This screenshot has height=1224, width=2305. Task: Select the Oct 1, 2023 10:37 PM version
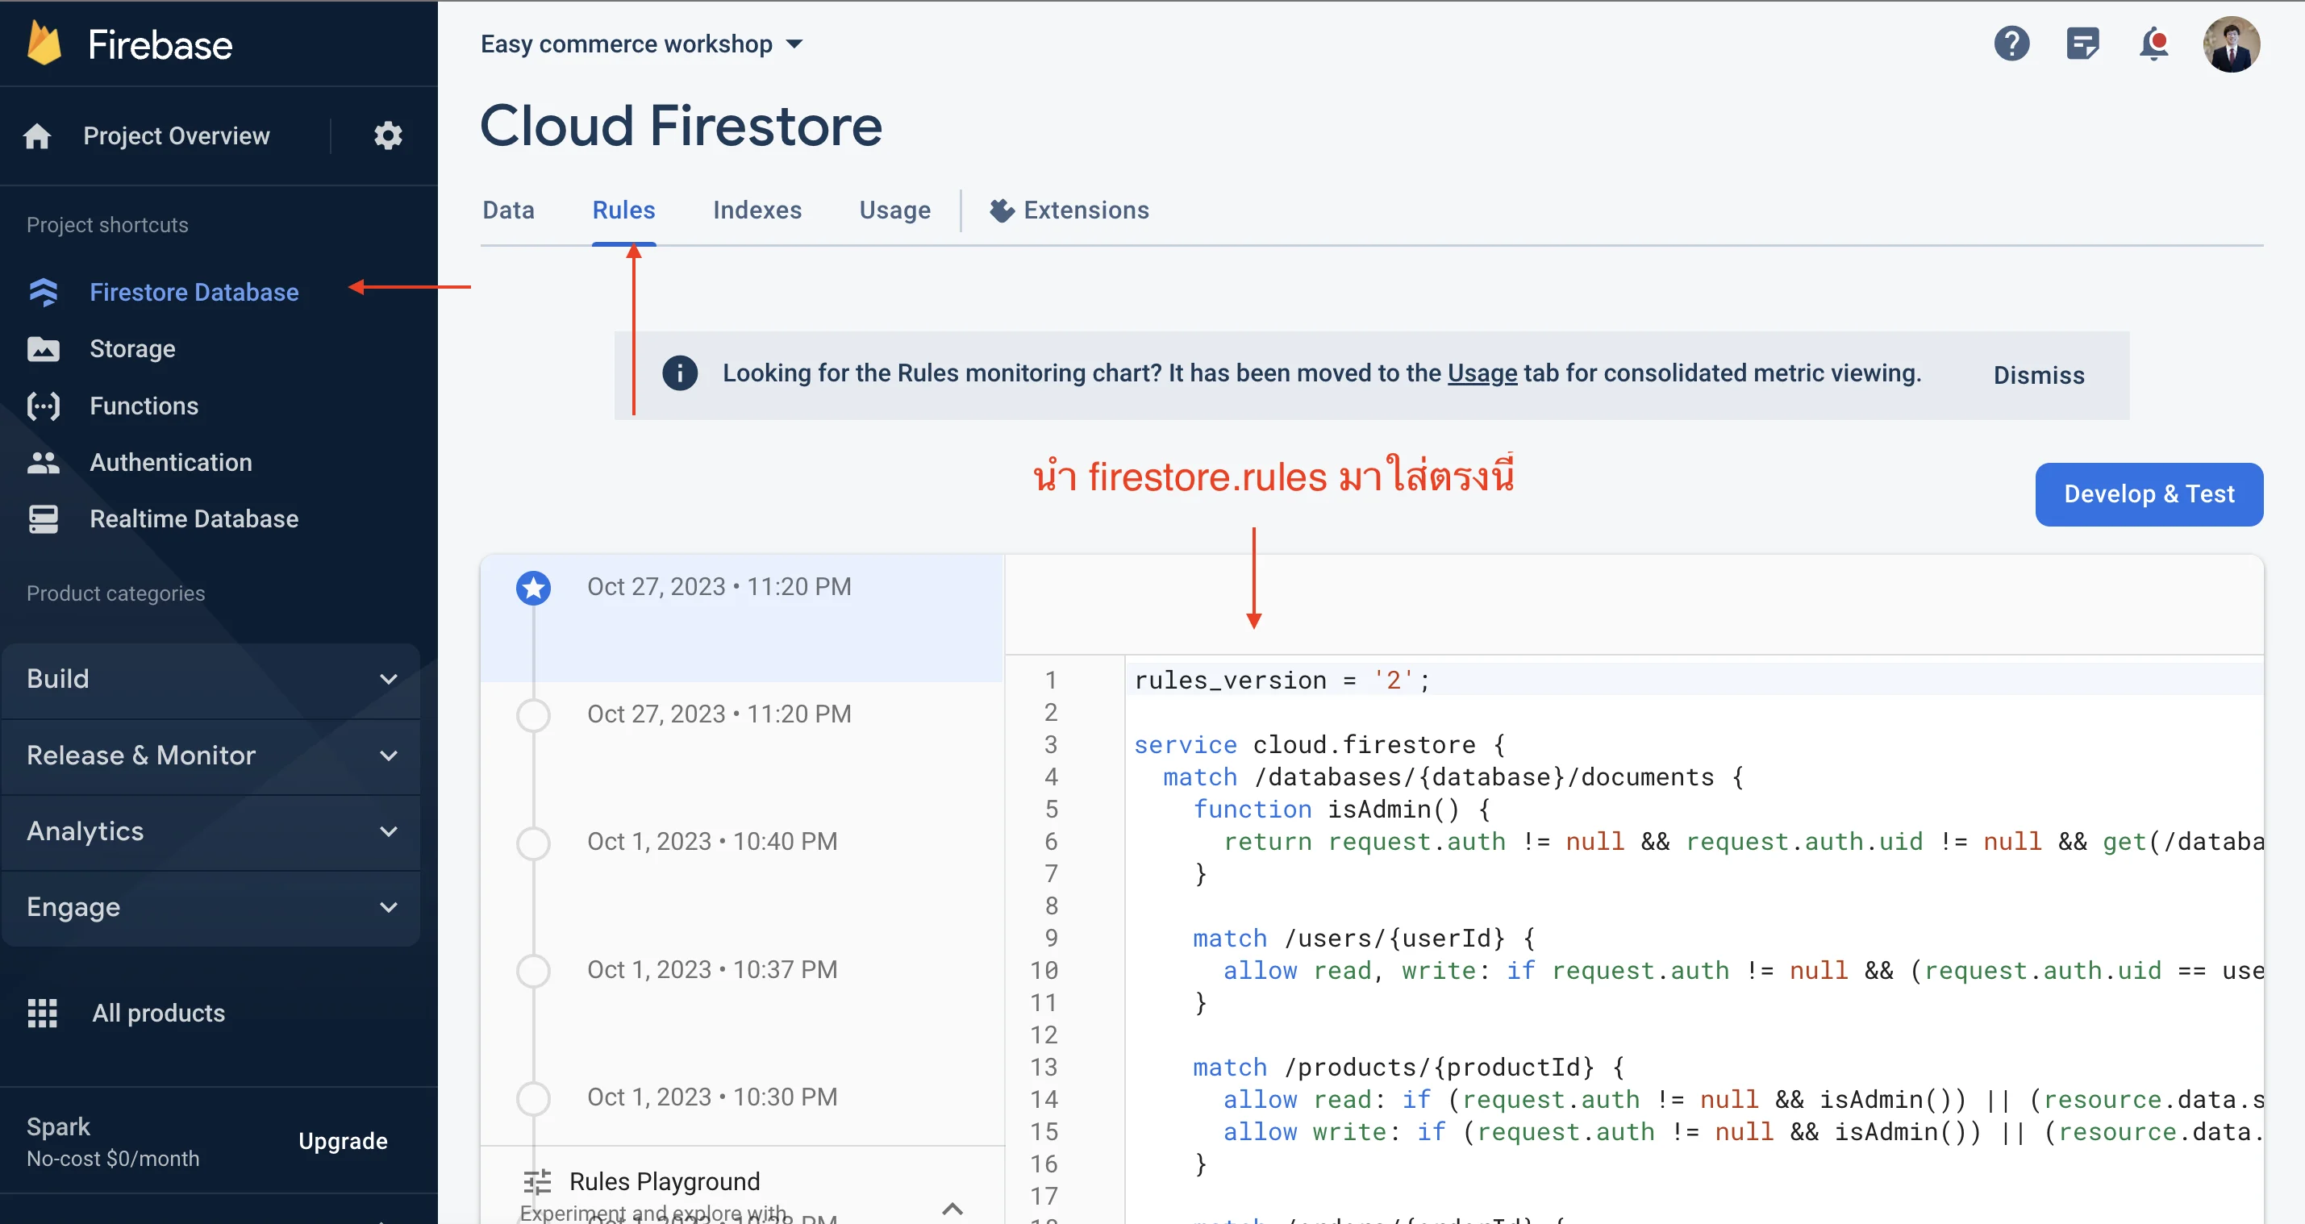pyautogui.click(x=742, y=1001)
